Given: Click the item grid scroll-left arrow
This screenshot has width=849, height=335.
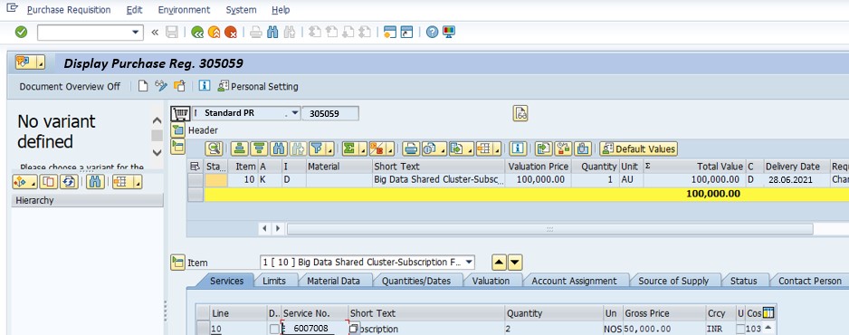Looking at the screenshot, I should point(265,229).
